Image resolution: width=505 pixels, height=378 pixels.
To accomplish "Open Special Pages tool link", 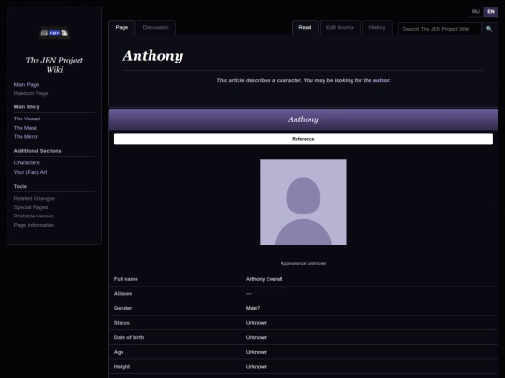I will click(x=31, y=207).
